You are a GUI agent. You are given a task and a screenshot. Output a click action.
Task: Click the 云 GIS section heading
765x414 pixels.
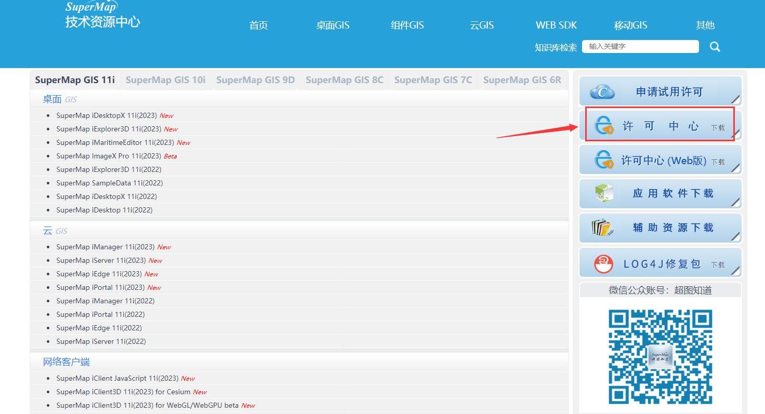55,231
